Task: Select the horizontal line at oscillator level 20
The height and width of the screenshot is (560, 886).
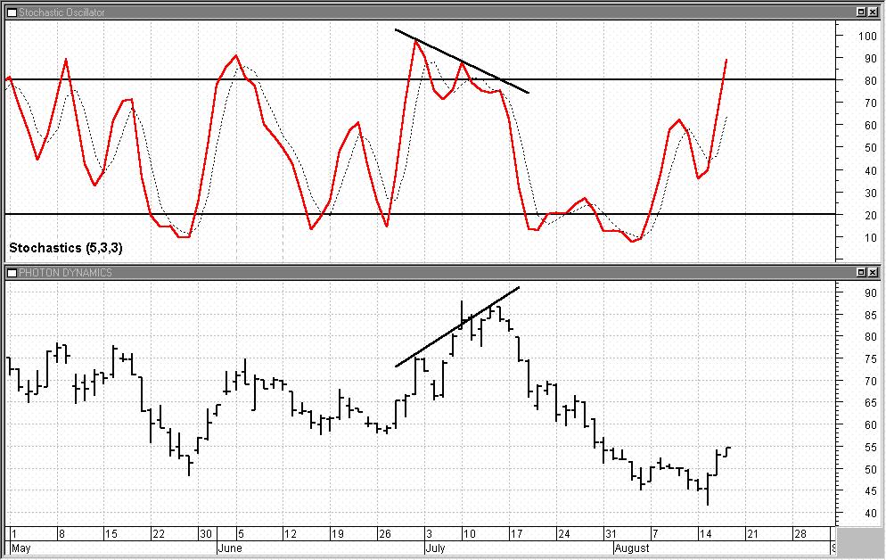Action: coord(420,214)
